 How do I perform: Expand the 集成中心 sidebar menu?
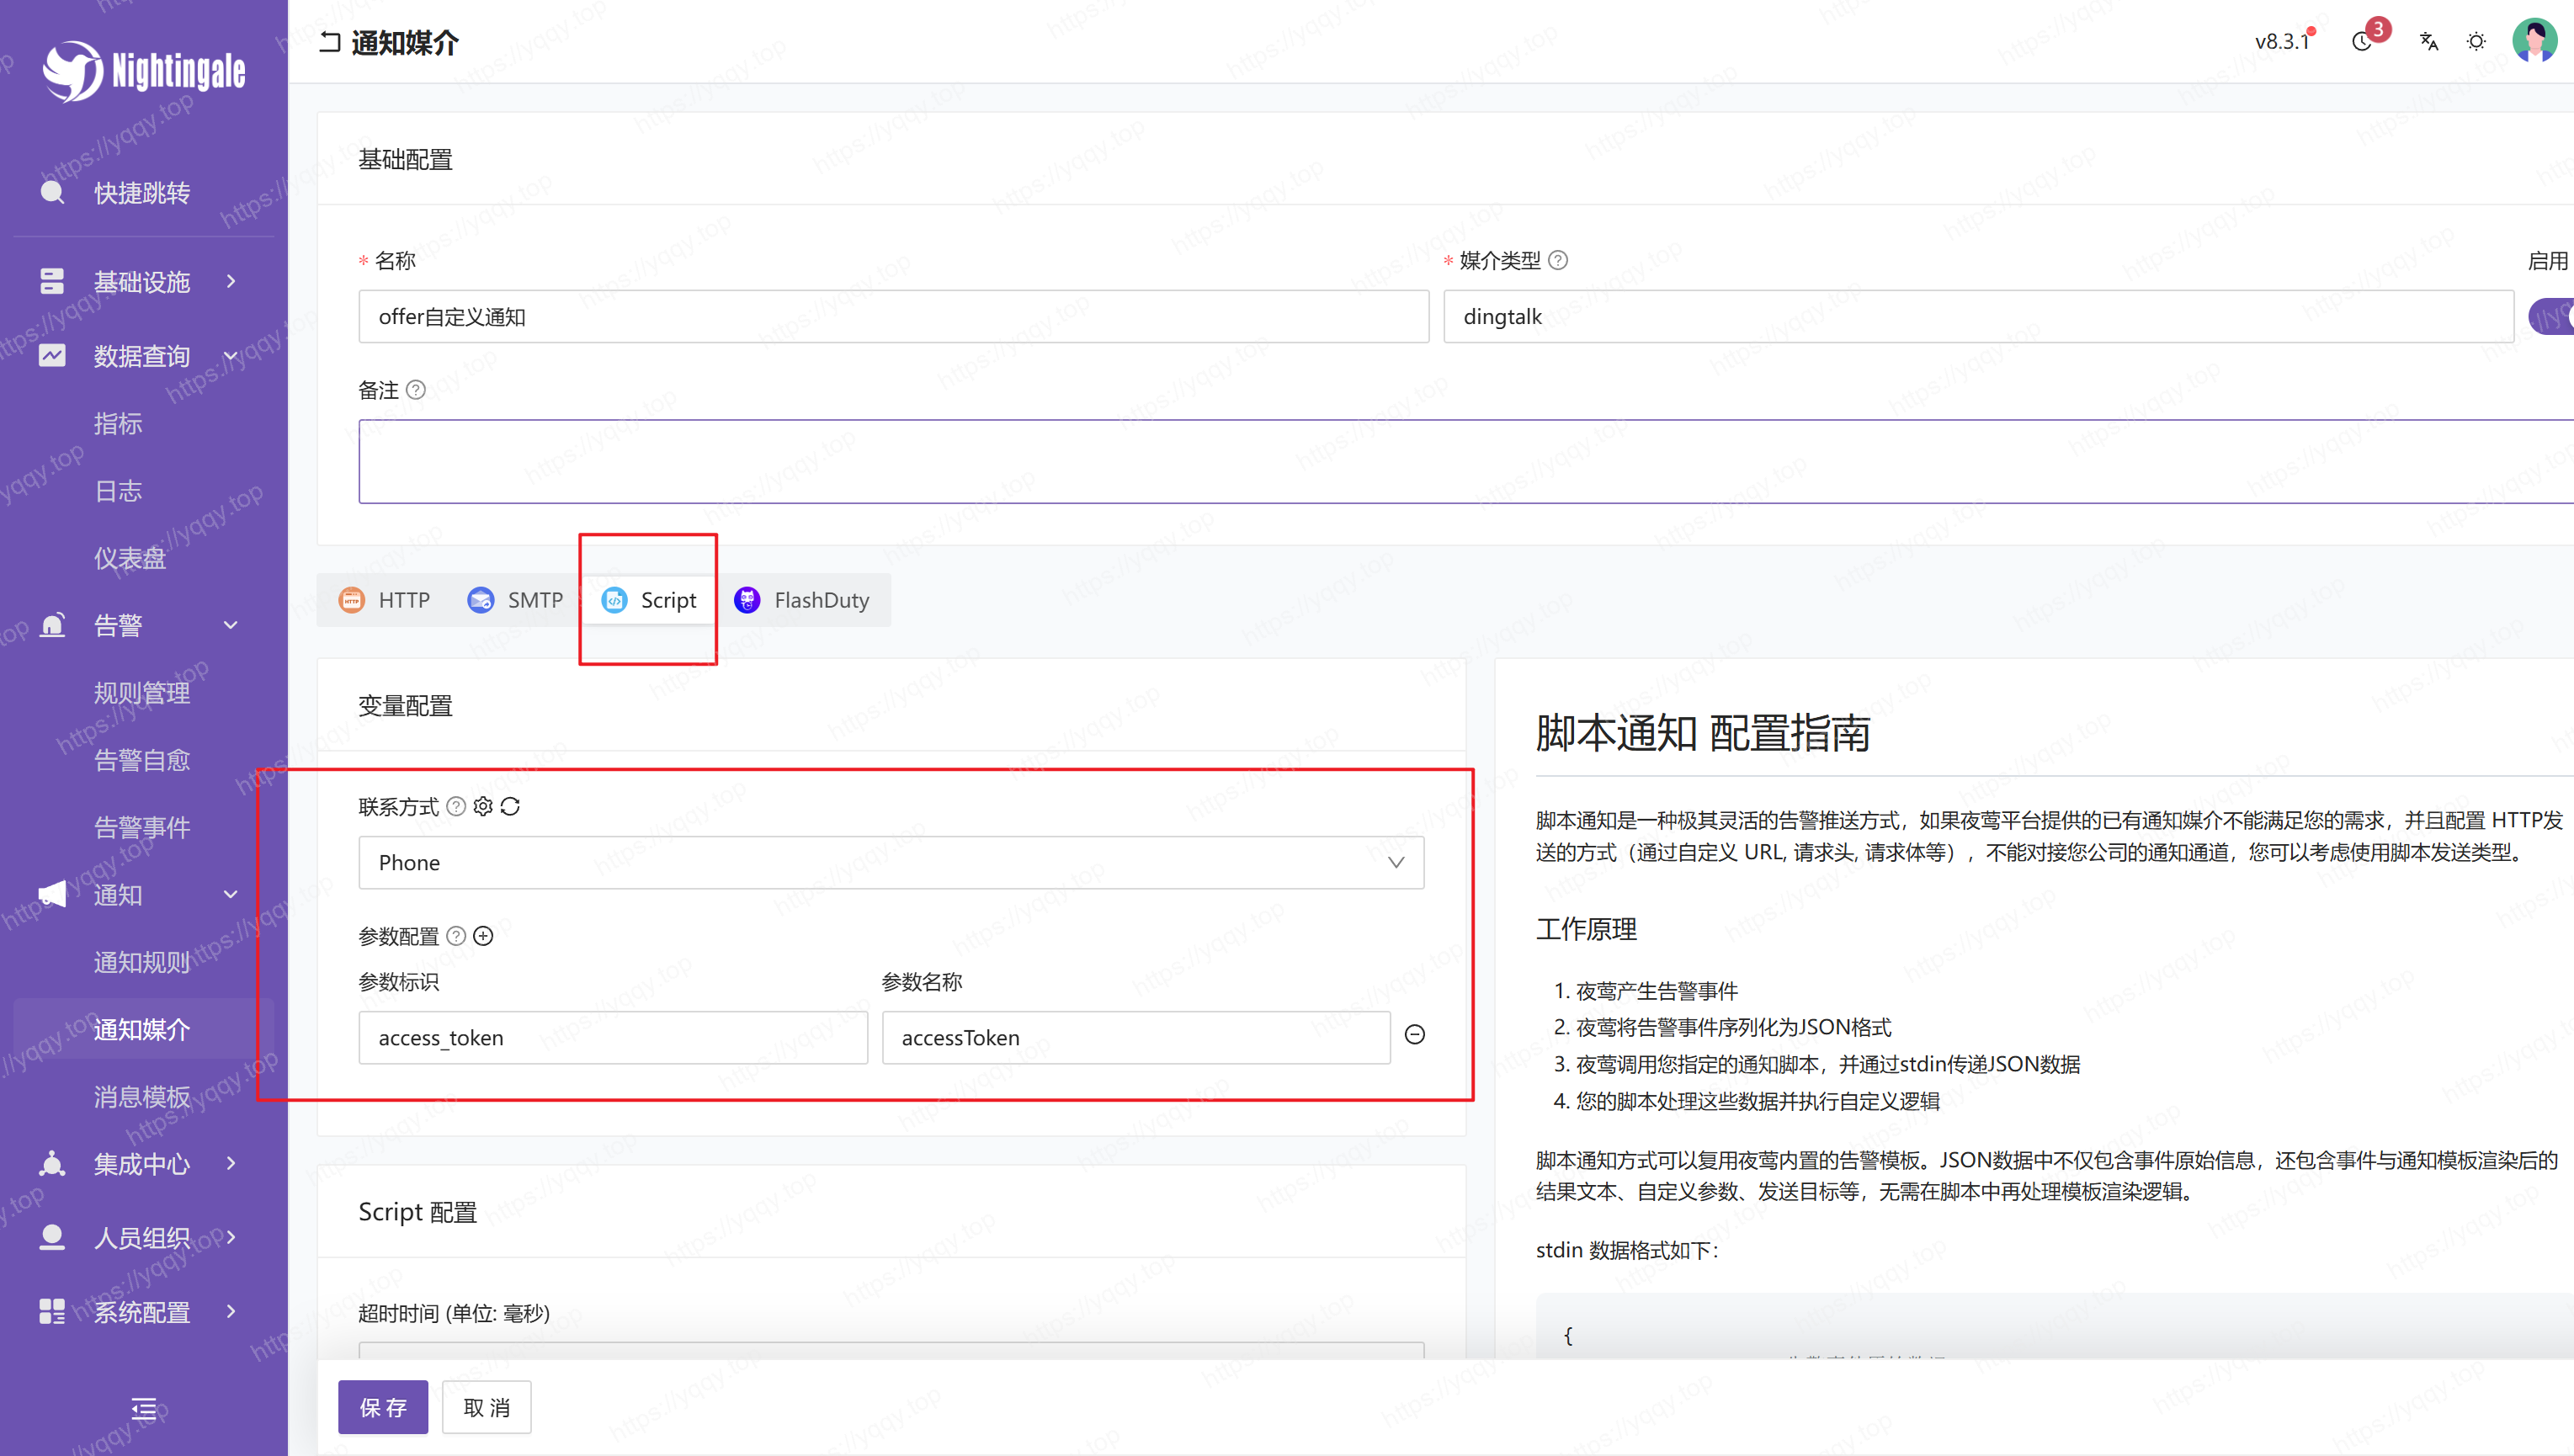click(x=142, y=1164)
